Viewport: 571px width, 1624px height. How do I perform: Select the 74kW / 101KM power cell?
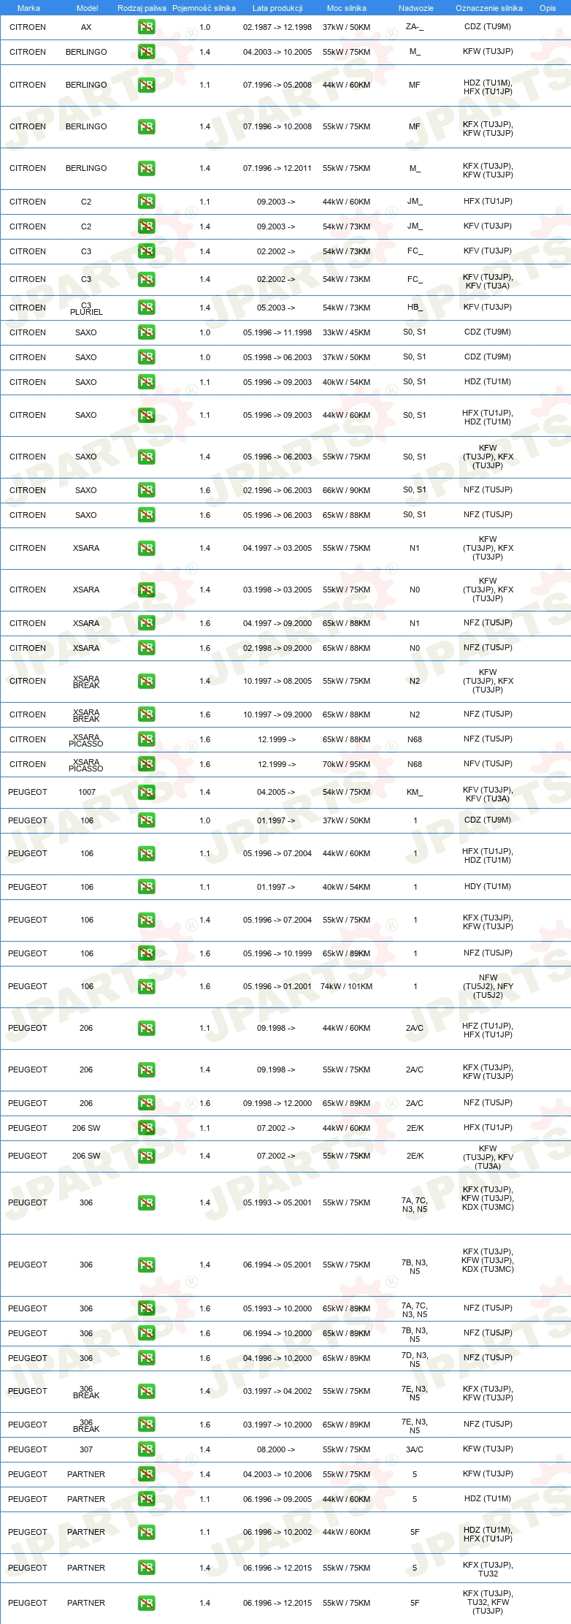tap(347, 986)
